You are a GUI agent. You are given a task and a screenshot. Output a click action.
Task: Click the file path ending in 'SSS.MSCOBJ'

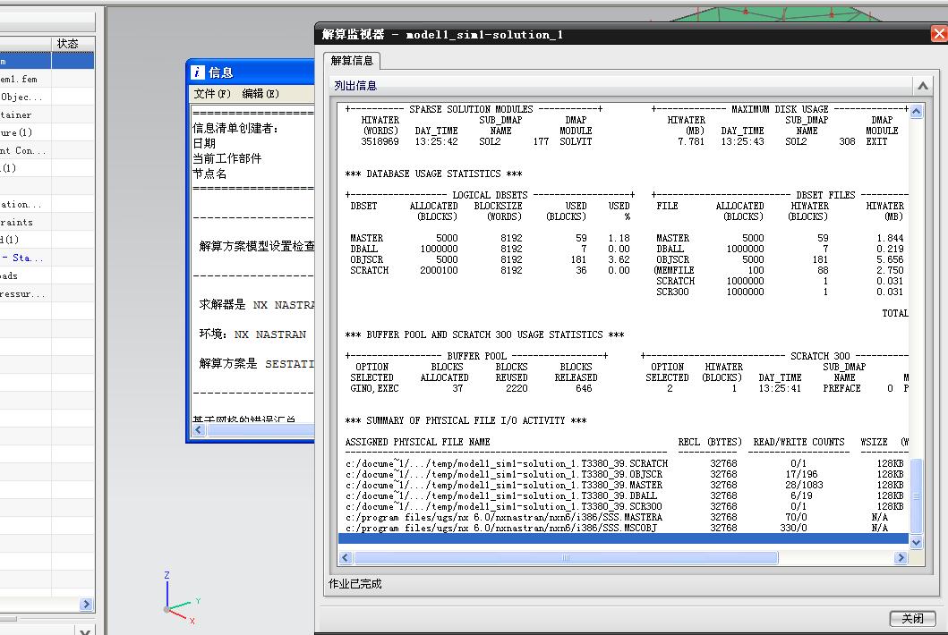click(x=501, y=528)
